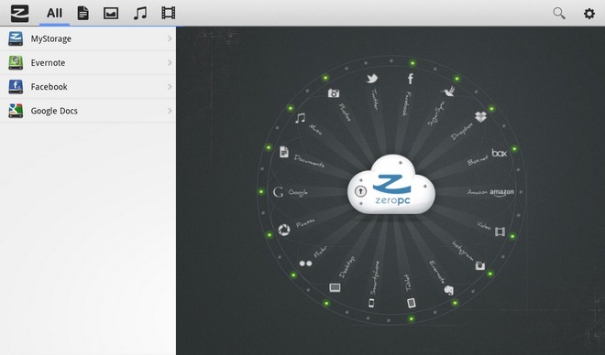Image resolution: width=605 pixels, height=355 pixels.
Task: Click the Photos camera icon on wheel
Action: tap(334, 92)
